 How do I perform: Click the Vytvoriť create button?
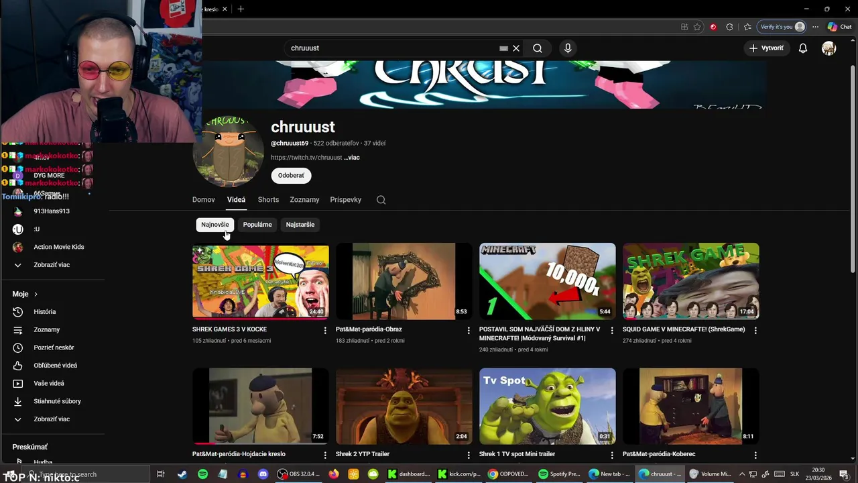(x=766, y=48)
